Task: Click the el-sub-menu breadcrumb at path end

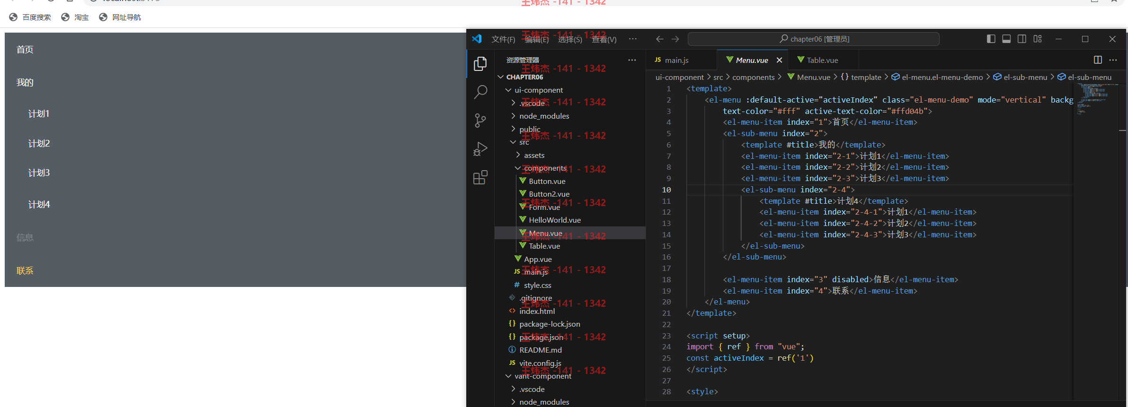Action: [x=1084, y=77]
